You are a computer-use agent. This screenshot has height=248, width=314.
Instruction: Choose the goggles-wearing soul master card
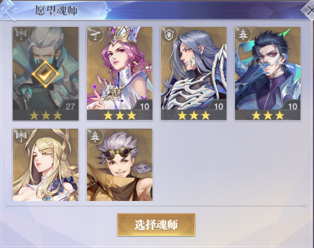(x=119, y=165)
